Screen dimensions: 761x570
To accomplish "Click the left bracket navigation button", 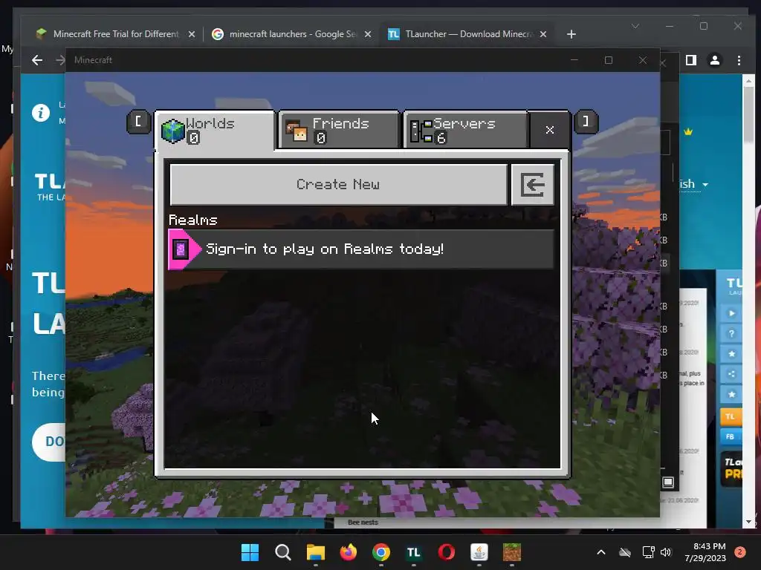I will [x=138, y=122].
